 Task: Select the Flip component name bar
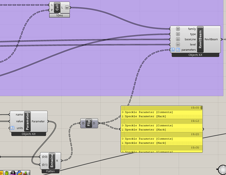coord(89,123)
